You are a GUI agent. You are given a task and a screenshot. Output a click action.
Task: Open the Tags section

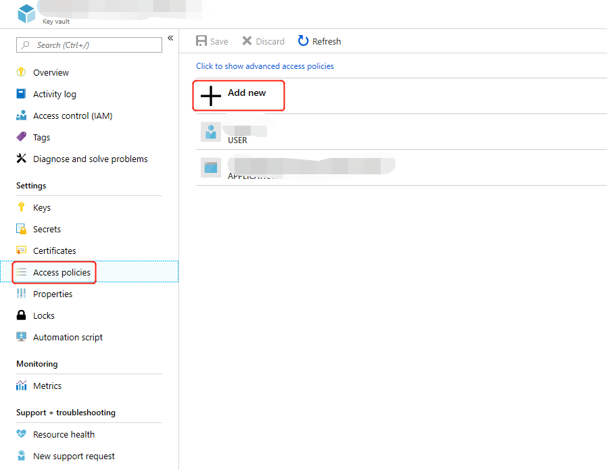pos(41,137)
